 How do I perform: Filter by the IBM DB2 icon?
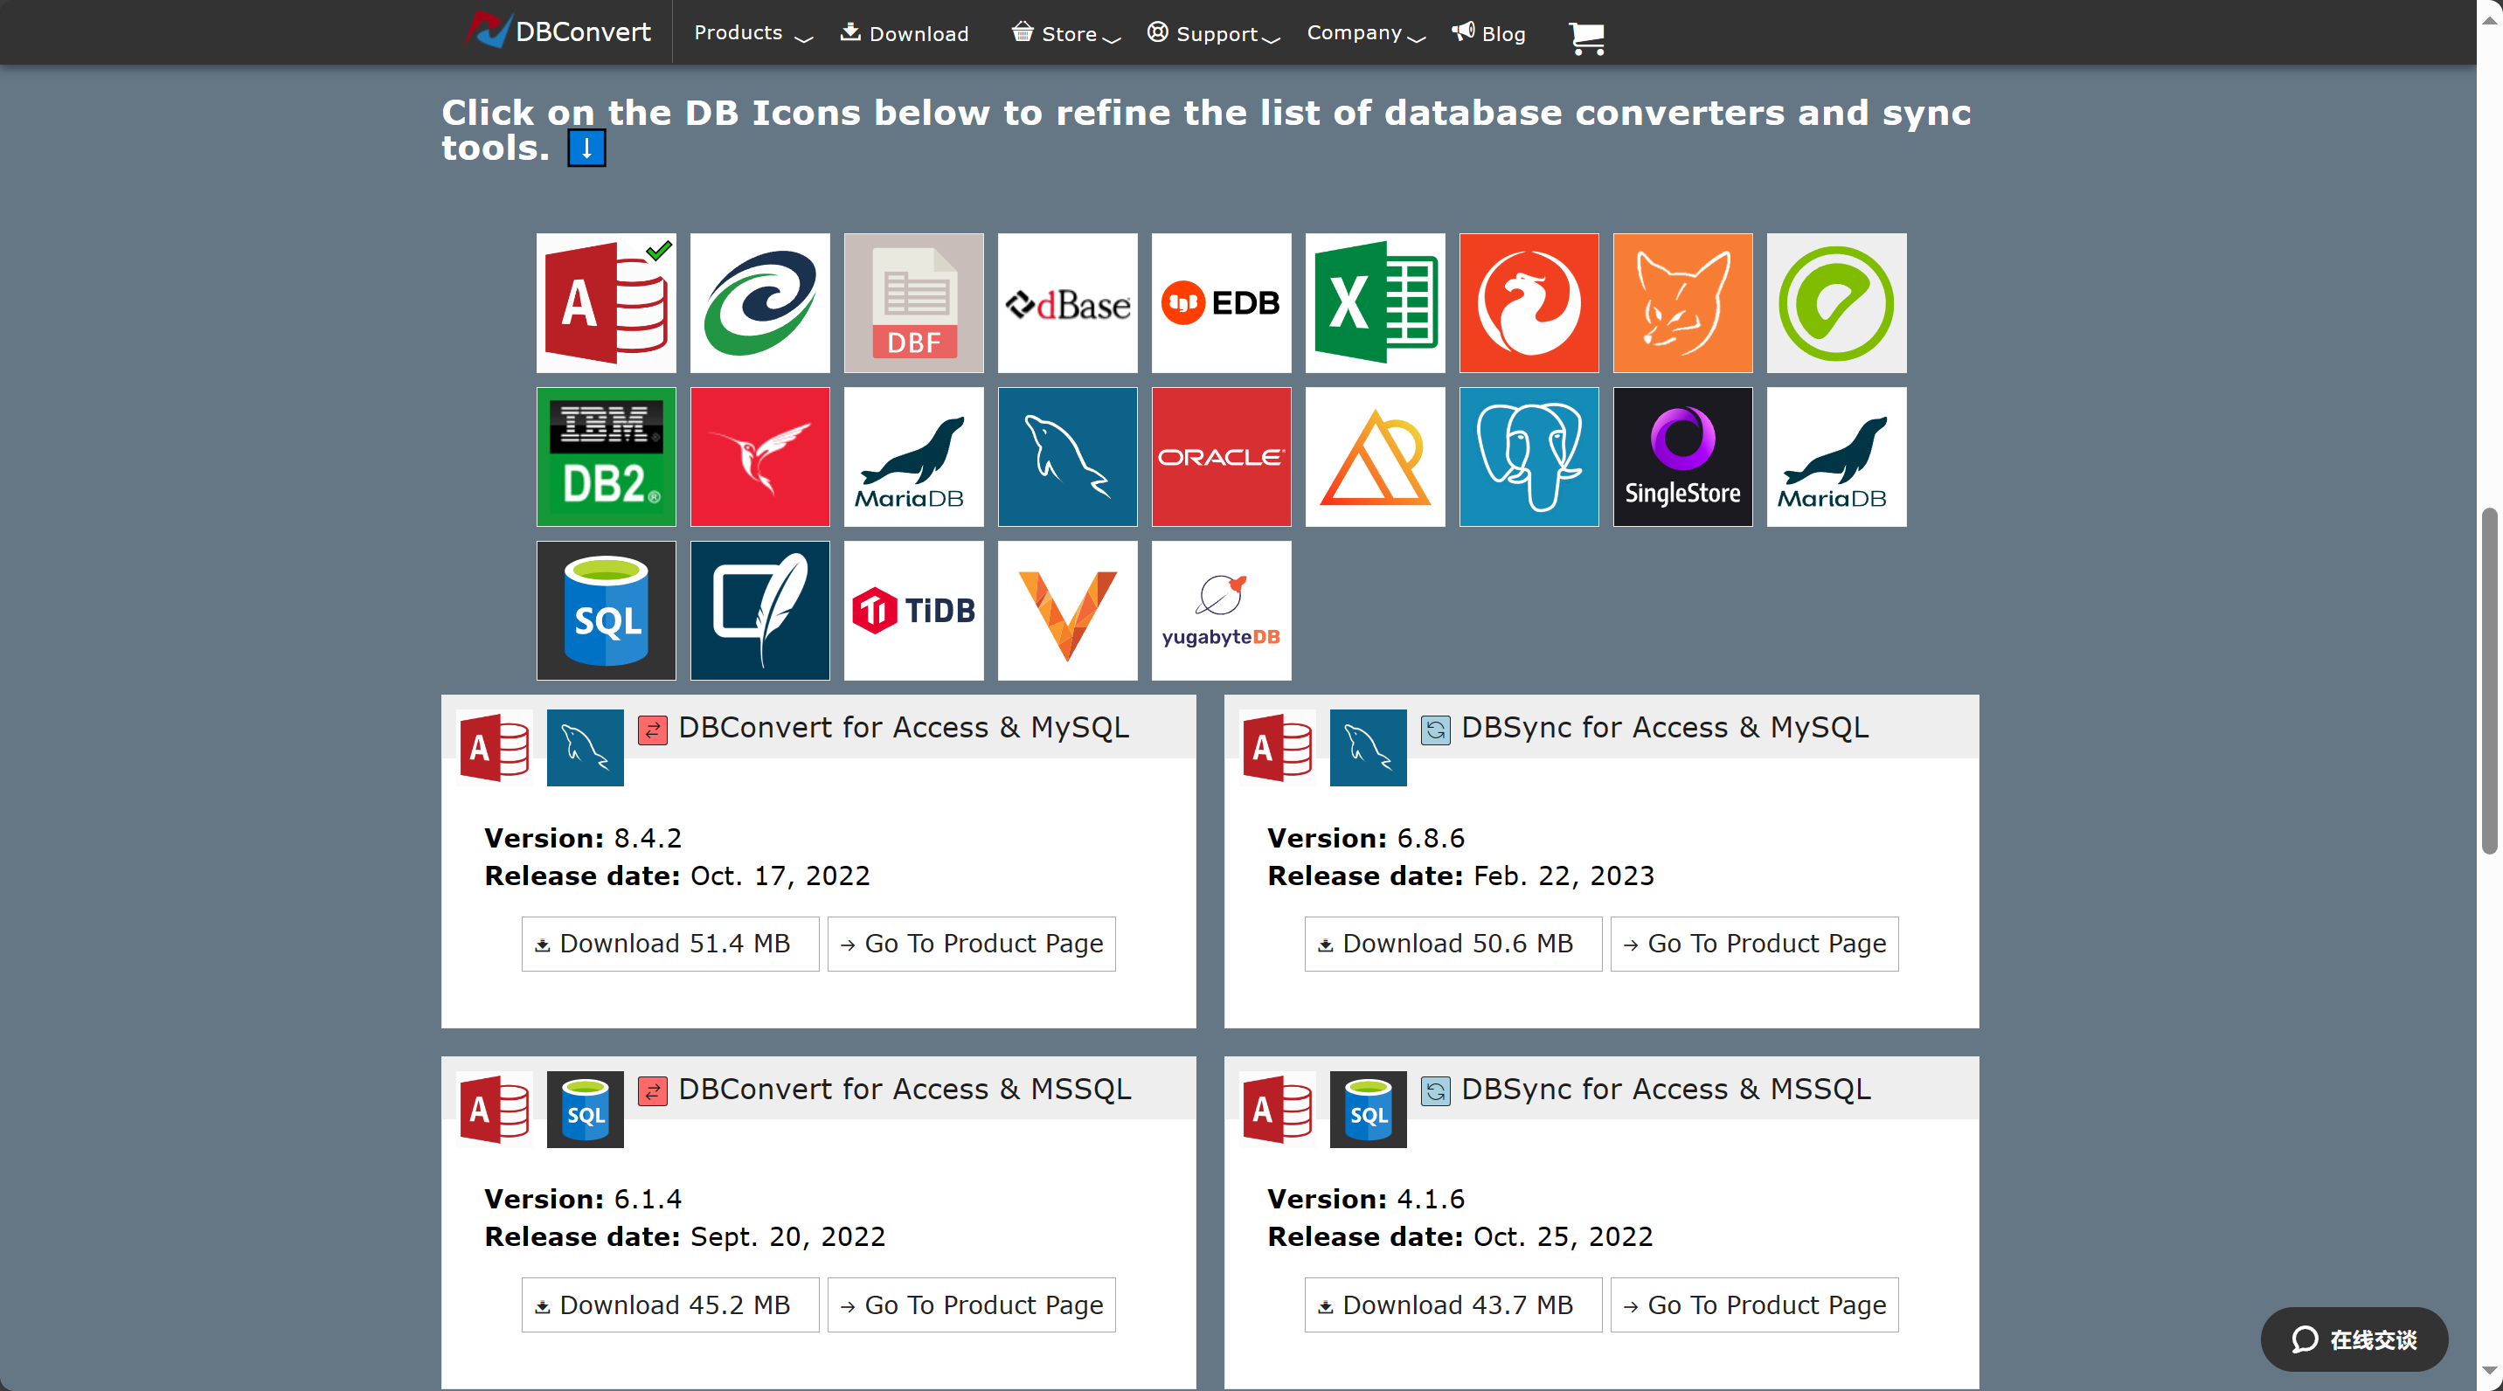(606, 457)
